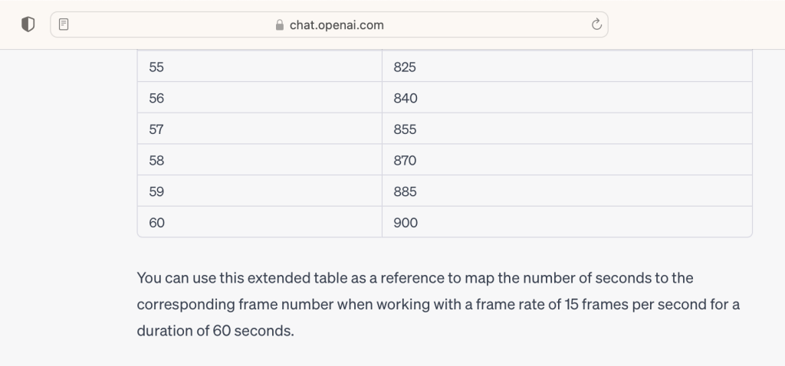Select the frame number cell 855
785x366 pixels.
pos(567,129)
